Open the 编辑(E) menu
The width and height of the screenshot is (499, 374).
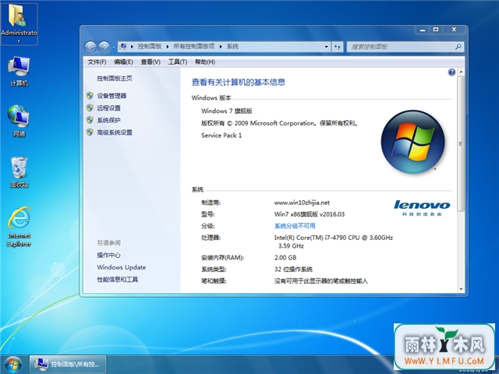(123, 62)
